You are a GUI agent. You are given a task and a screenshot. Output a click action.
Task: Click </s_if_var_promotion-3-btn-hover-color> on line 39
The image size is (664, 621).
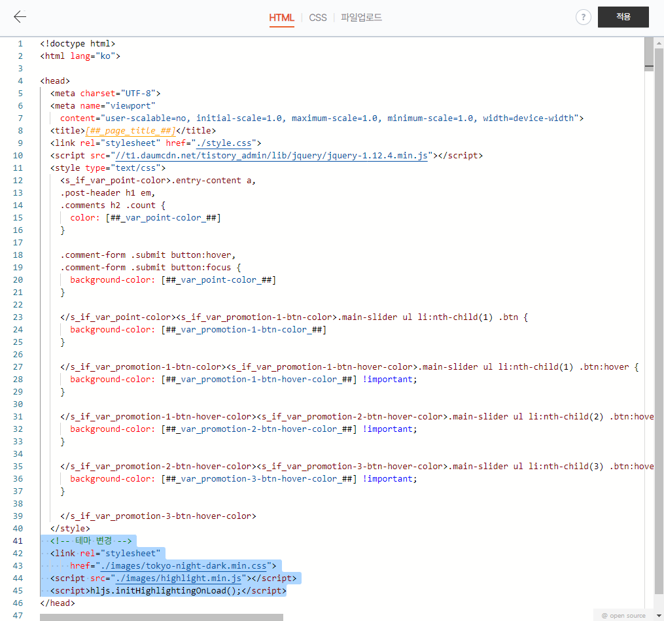pyautogui.click(x=158, y=516)
